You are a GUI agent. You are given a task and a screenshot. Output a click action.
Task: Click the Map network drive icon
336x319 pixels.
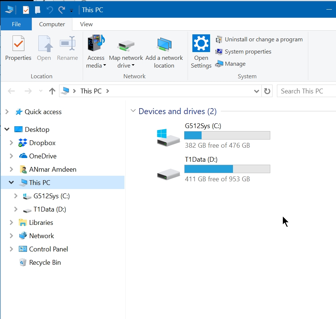[126, 44]
